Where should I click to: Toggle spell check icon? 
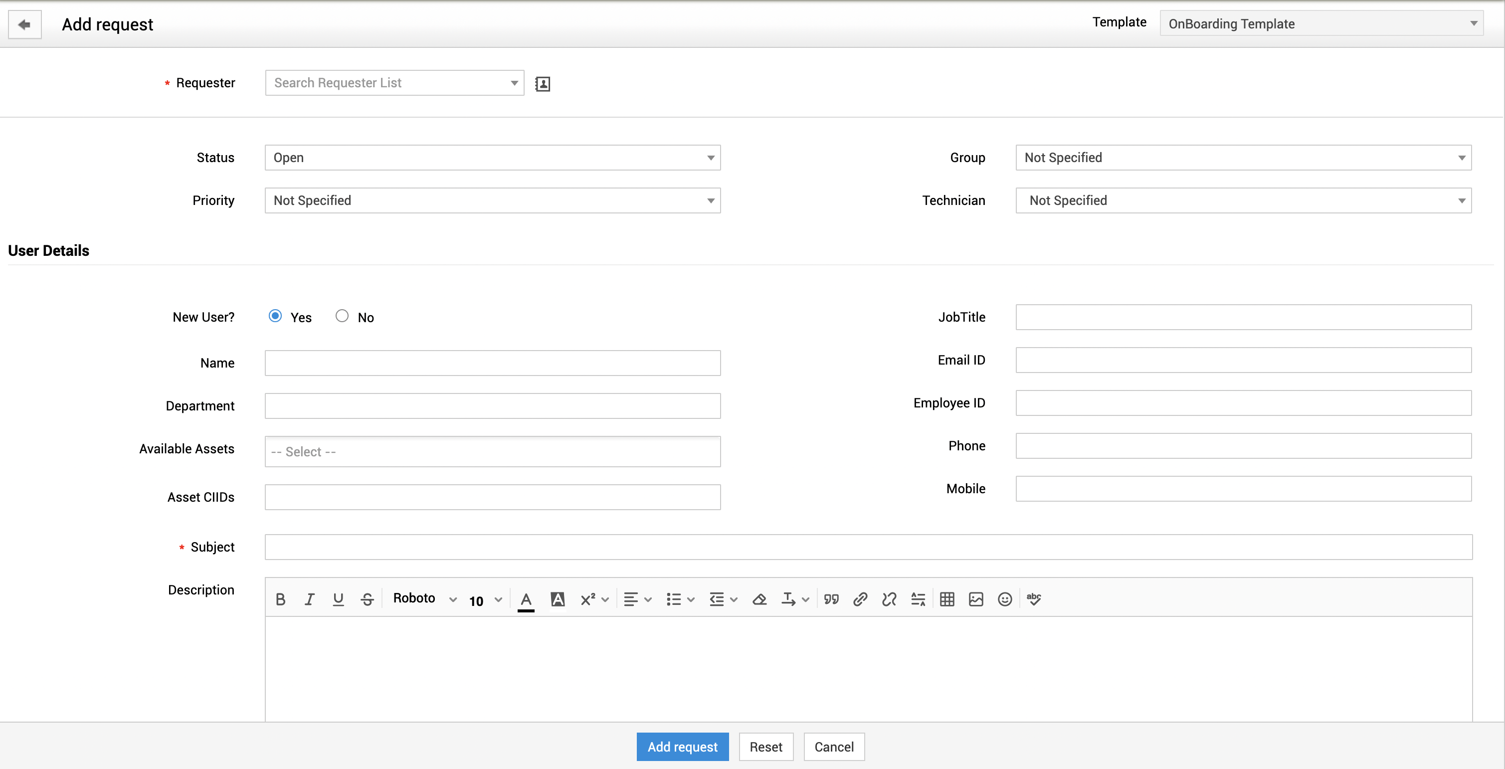(1034, 599)
